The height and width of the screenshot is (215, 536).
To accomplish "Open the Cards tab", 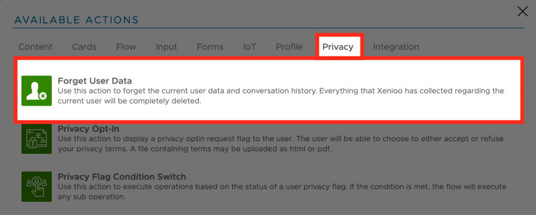I will (x=84, y=47).
